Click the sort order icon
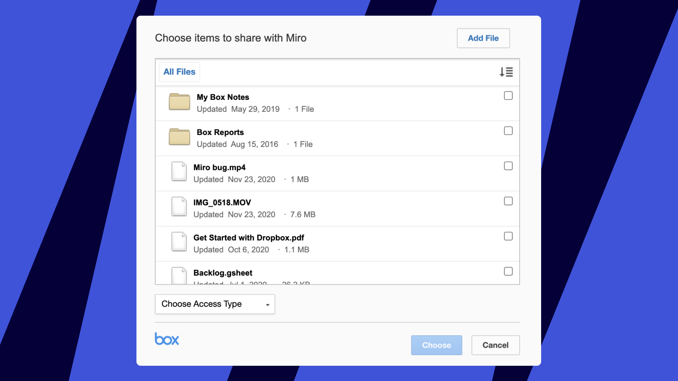The width and height of the screenshot is (678, 381). pos(506,72)
